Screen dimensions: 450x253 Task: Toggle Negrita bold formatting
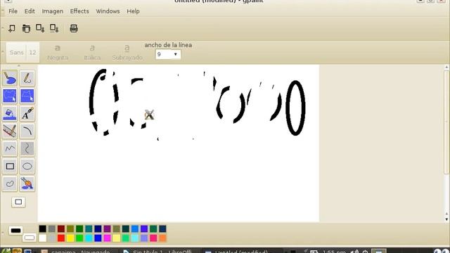[x=58, y=53]
